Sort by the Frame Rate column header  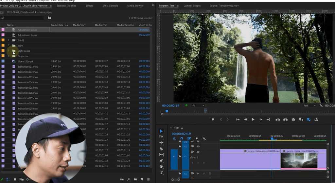point(57,25)
